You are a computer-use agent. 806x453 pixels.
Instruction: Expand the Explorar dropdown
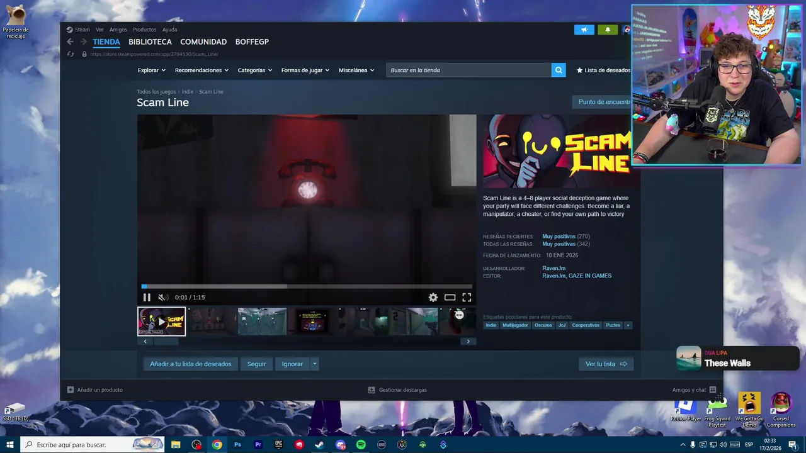(x=152, y=70)
